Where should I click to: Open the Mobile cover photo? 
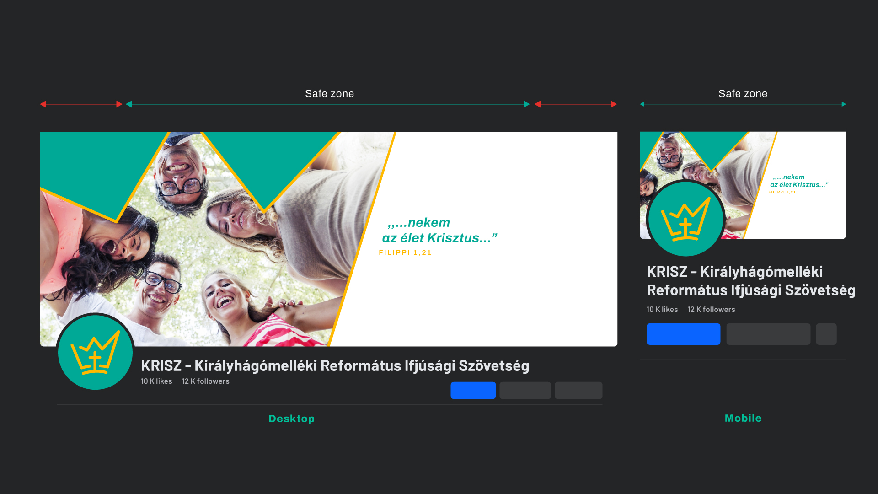743,185
